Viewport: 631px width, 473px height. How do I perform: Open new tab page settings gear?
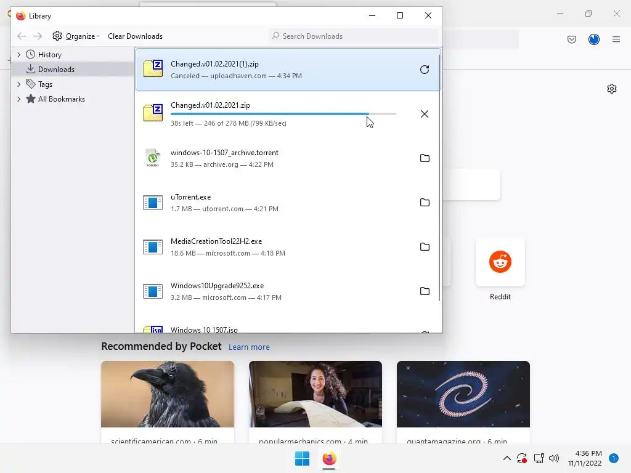click(612, 89)
